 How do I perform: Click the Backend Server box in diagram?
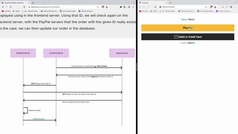[x=23, y=53]
